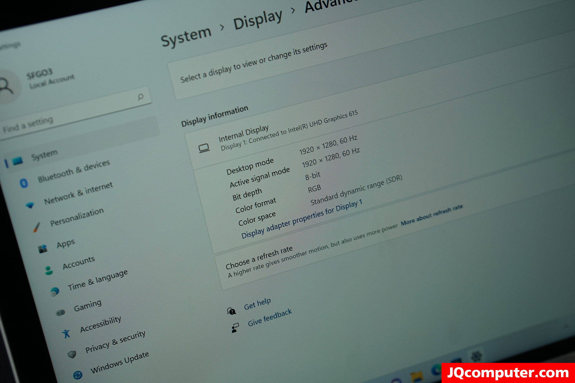
Task: Go to Network & internet settings
Action: 78,193
